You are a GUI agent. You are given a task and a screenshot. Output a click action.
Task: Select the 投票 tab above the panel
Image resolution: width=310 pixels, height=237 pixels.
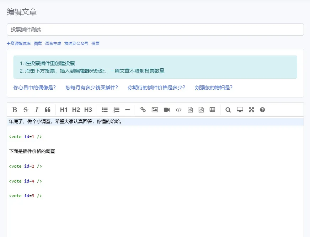(96, 43)
